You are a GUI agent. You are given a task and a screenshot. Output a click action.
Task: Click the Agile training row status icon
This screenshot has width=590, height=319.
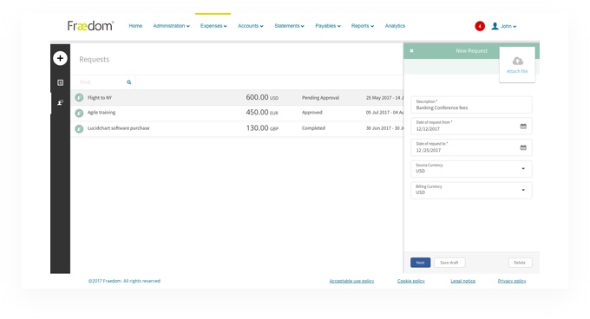click(79, 113)
